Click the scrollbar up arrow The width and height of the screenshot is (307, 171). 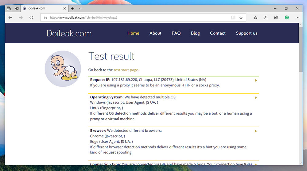point(301,25)
